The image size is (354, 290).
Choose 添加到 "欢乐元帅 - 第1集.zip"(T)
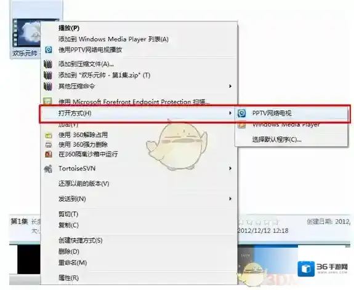pos(104,75)
